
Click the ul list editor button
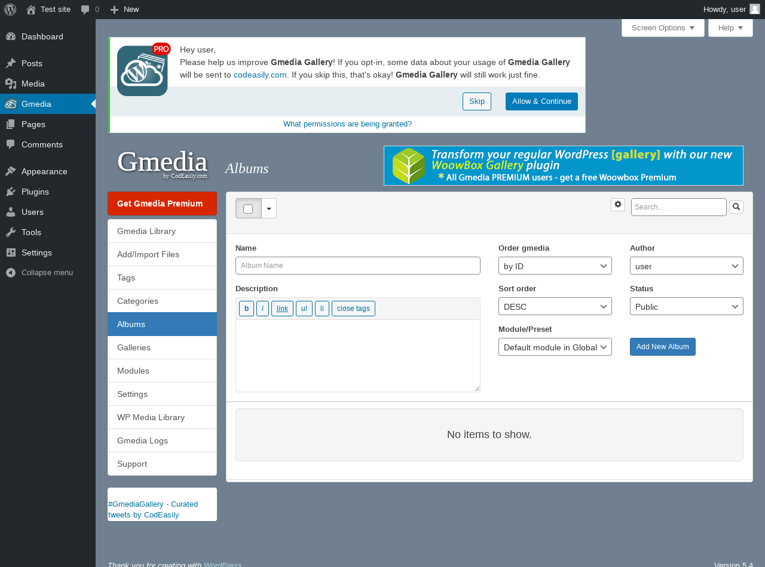[304, 309]
